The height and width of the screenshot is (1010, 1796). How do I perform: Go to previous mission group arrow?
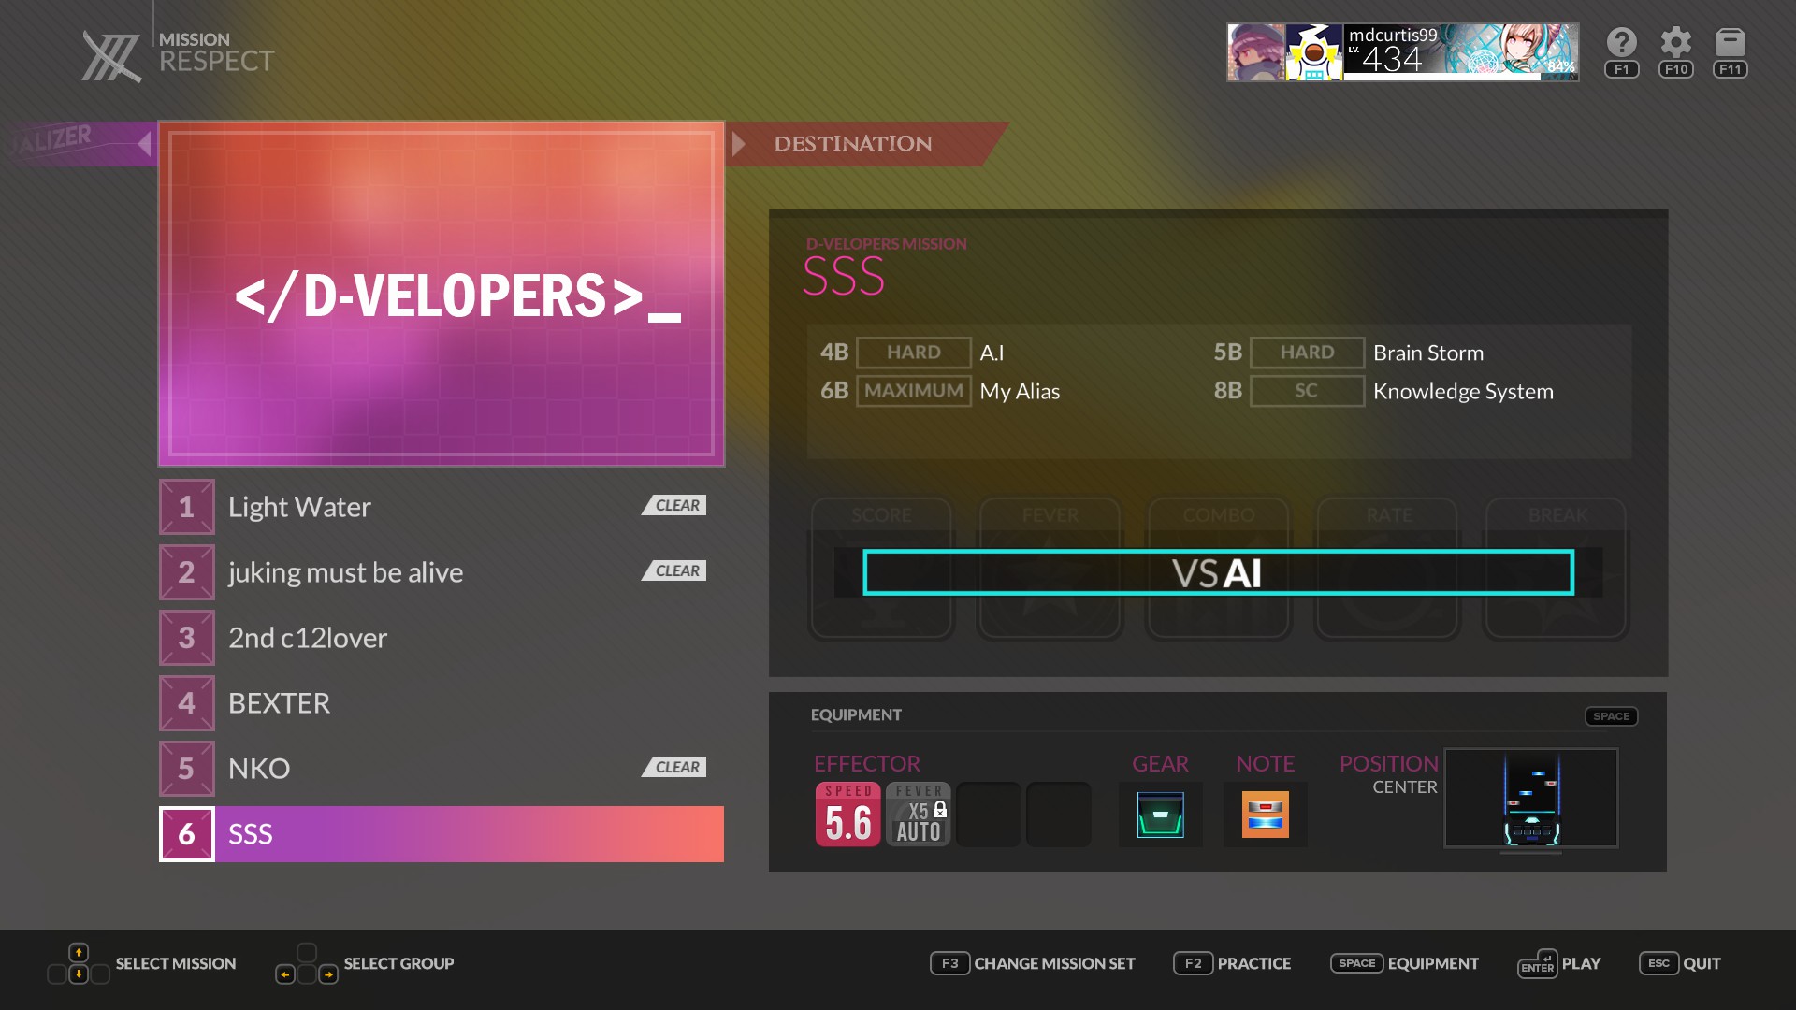(143, 144)
